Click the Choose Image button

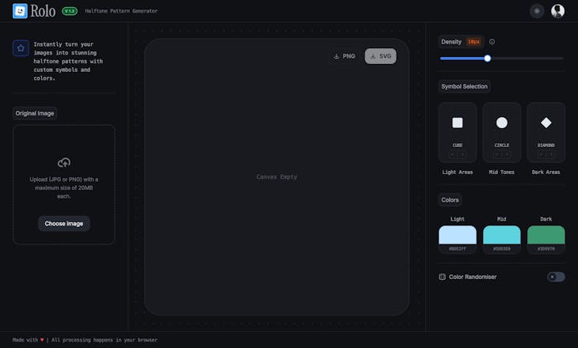click(64, 224)
